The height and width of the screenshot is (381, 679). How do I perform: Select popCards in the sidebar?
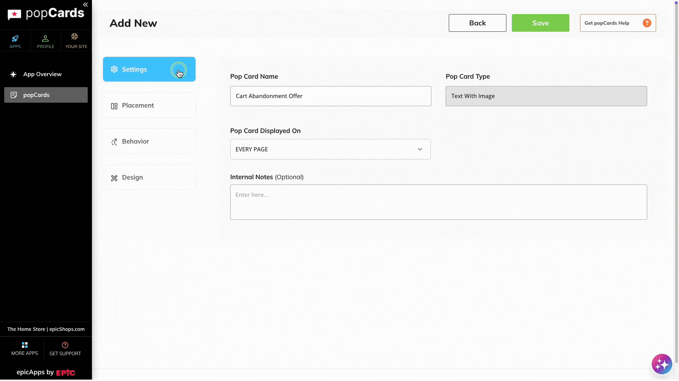coord(46,95)
